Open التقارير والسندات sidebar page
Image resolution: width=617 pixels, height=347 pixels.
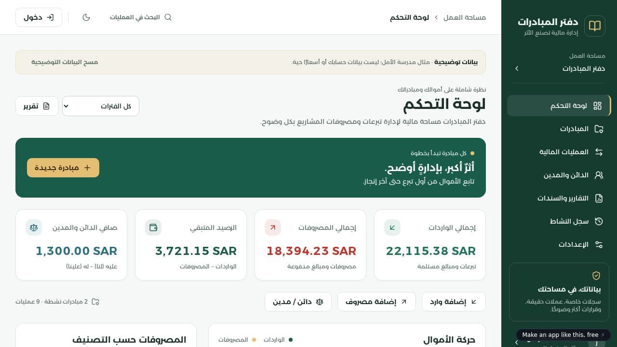pyautogui.click(x=559, y=198)
